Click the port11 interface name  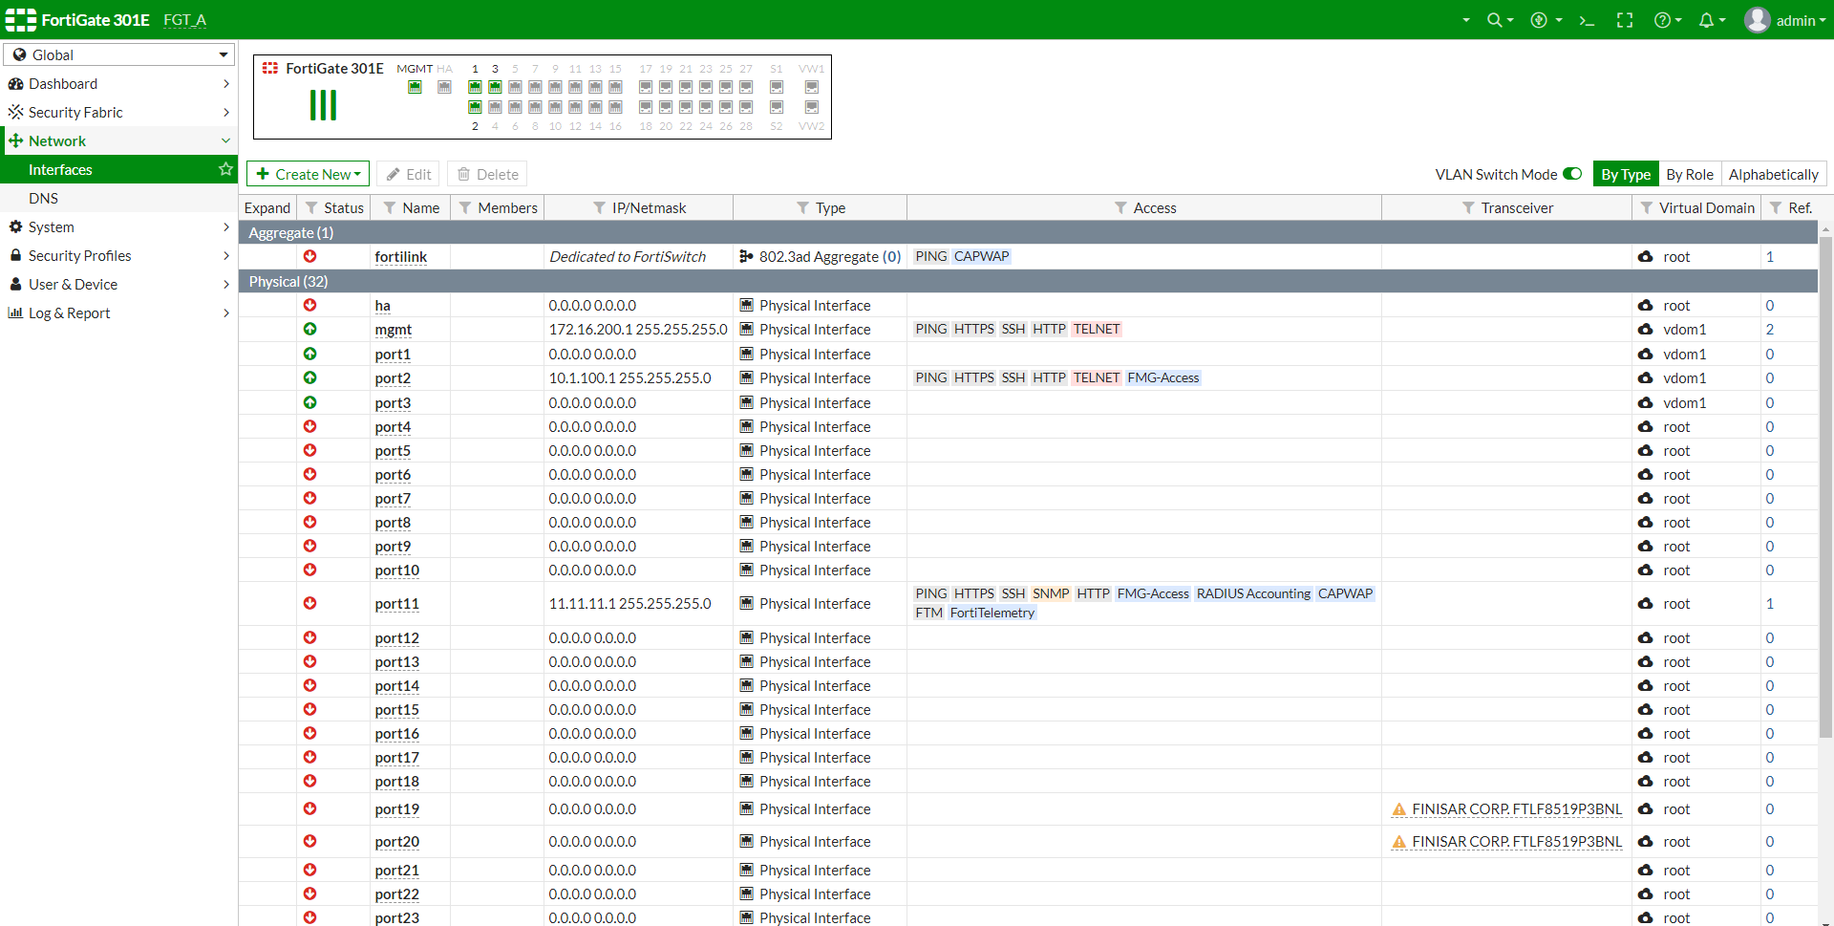(396, 604)
